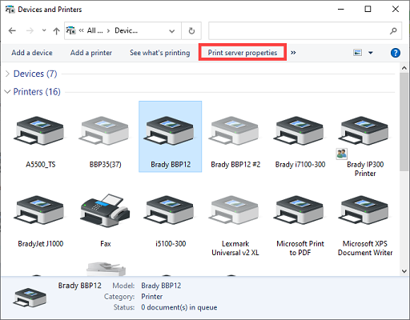Screen dimensions: 410x320
Task: Click the Refresh button in address bar
Action: point(191,31)
